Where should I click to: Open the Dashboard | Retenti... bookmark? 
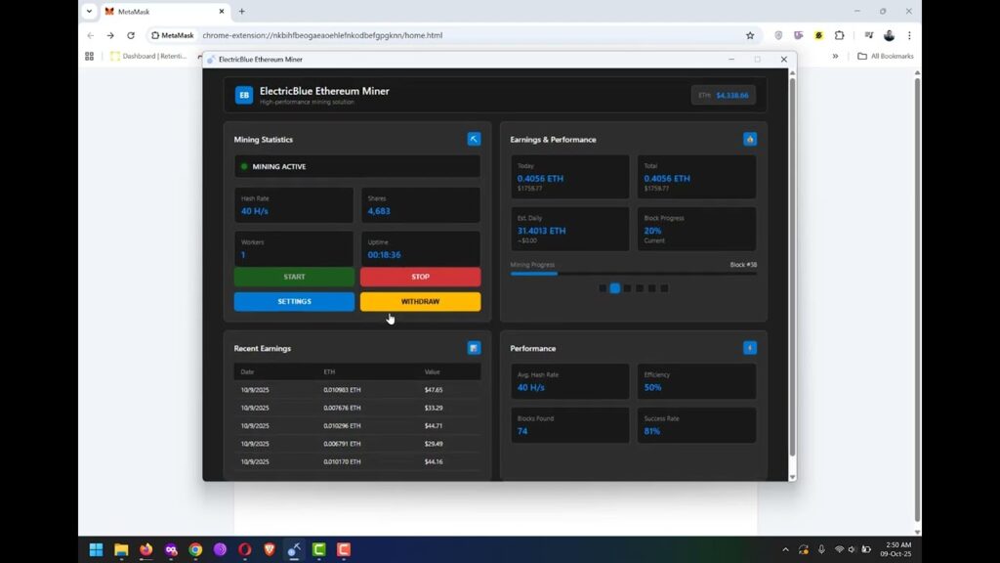[x=148, y=56]
